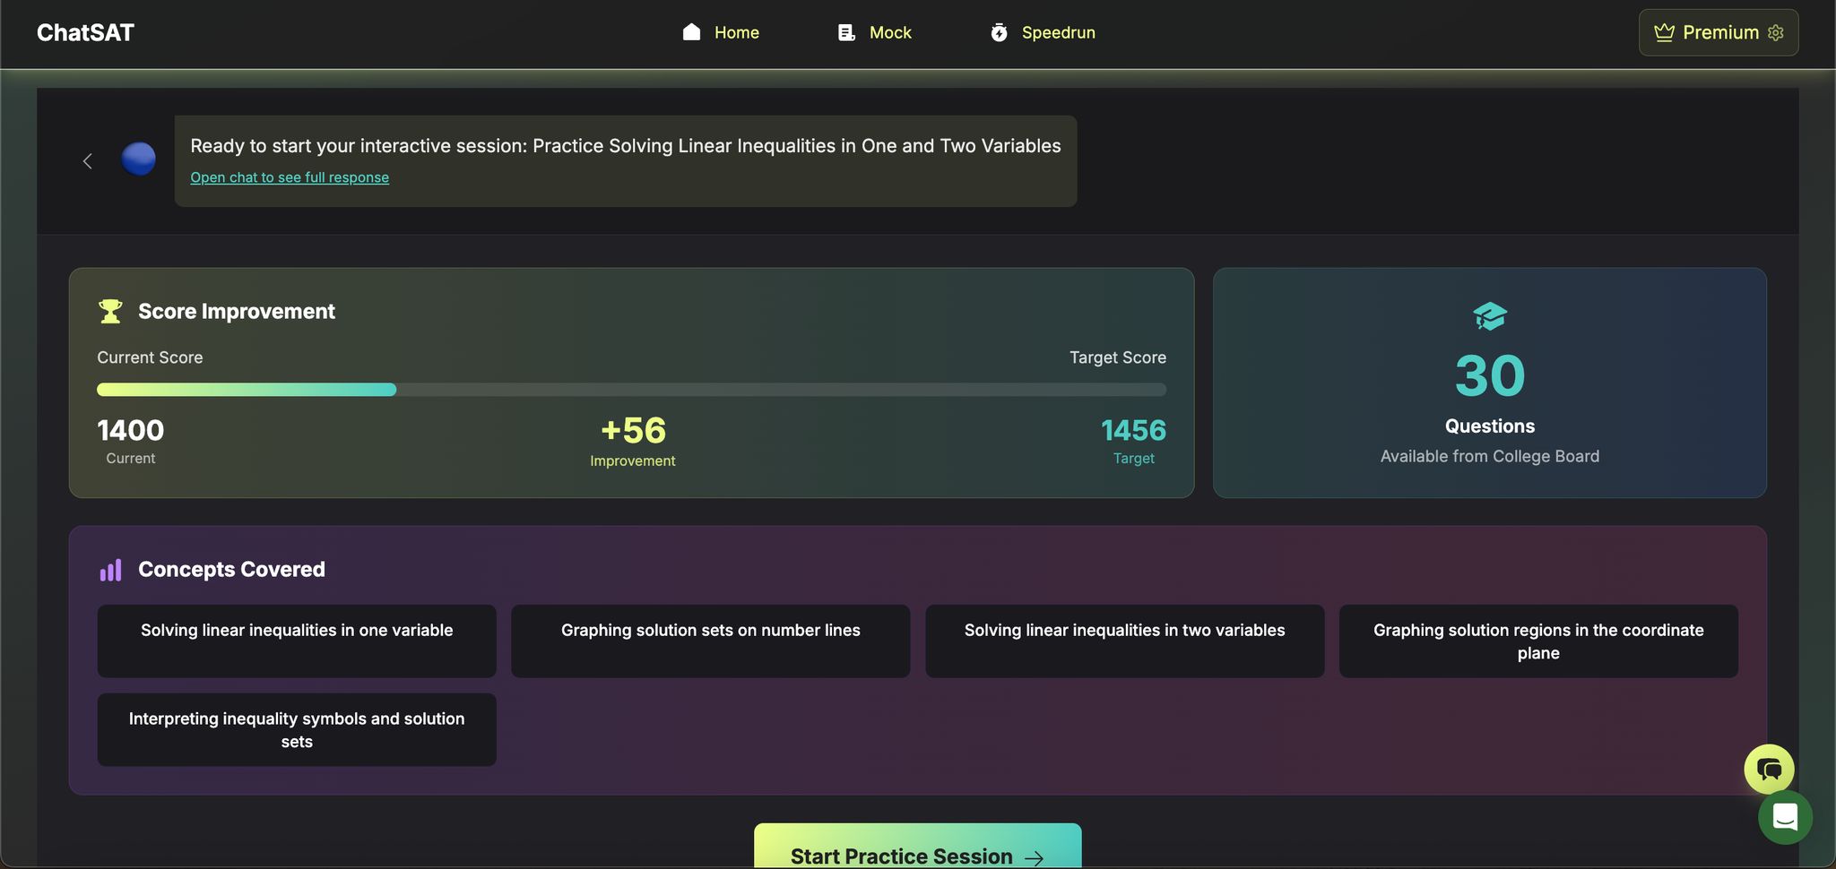Click the Home house icon
This screenshot has height=869, width=1836.
(691, 32)
